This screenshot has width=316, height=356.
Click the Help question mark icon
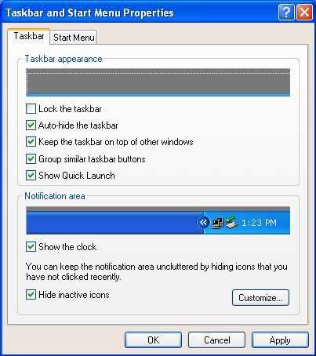tap(286, 13)
